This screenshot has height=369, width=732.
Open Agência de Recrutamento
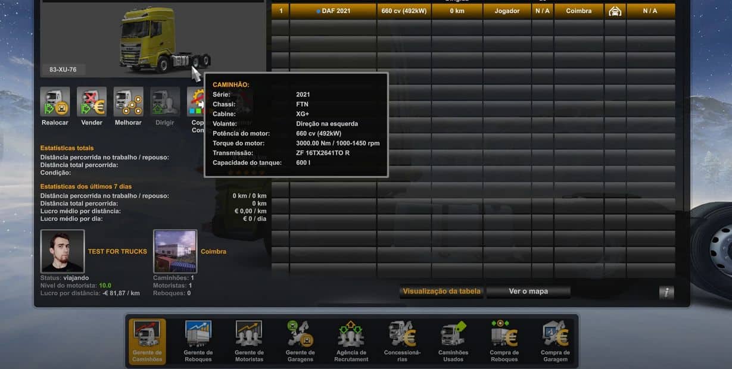coord(351,340)
